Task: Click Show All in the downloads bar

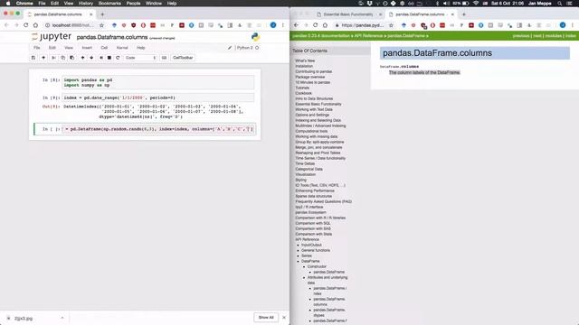Action: 266,317
